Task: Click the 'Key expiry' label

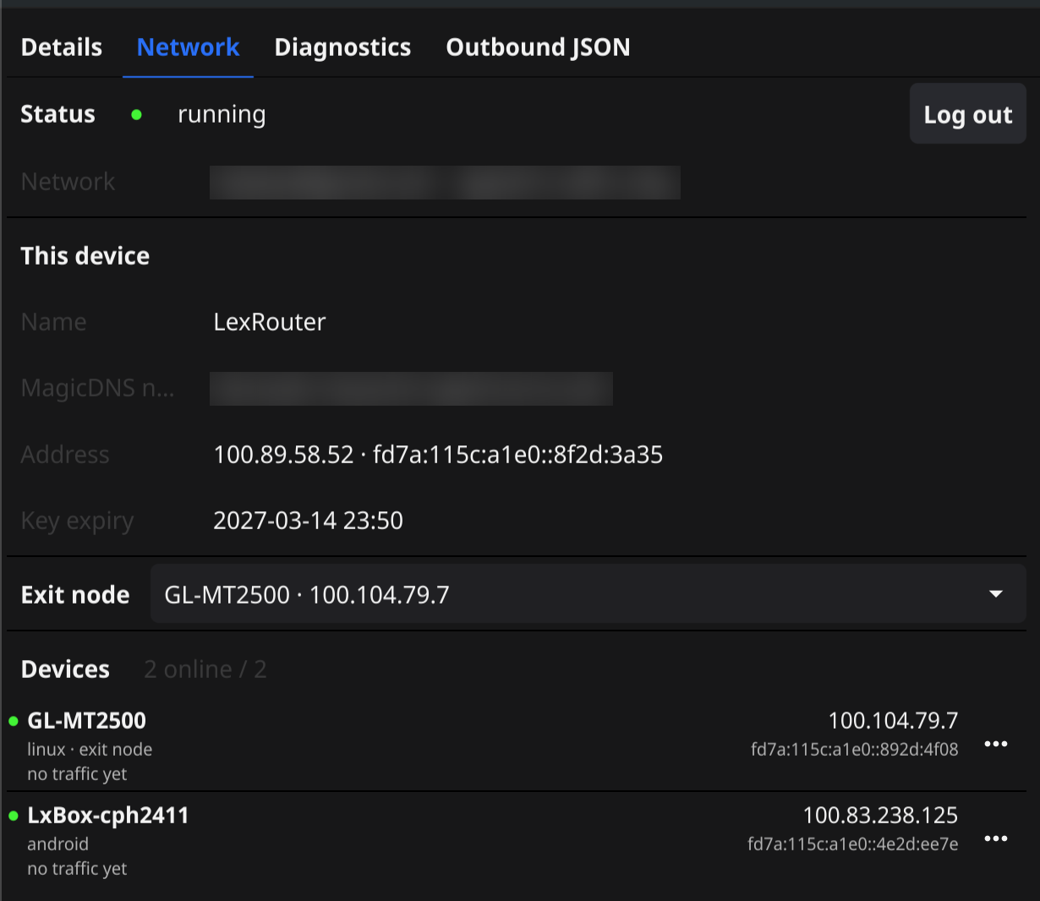Action: point(77,521)
